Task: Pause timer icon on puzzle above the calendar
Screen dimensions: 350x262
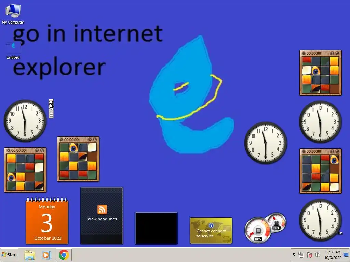Action: 9,150
